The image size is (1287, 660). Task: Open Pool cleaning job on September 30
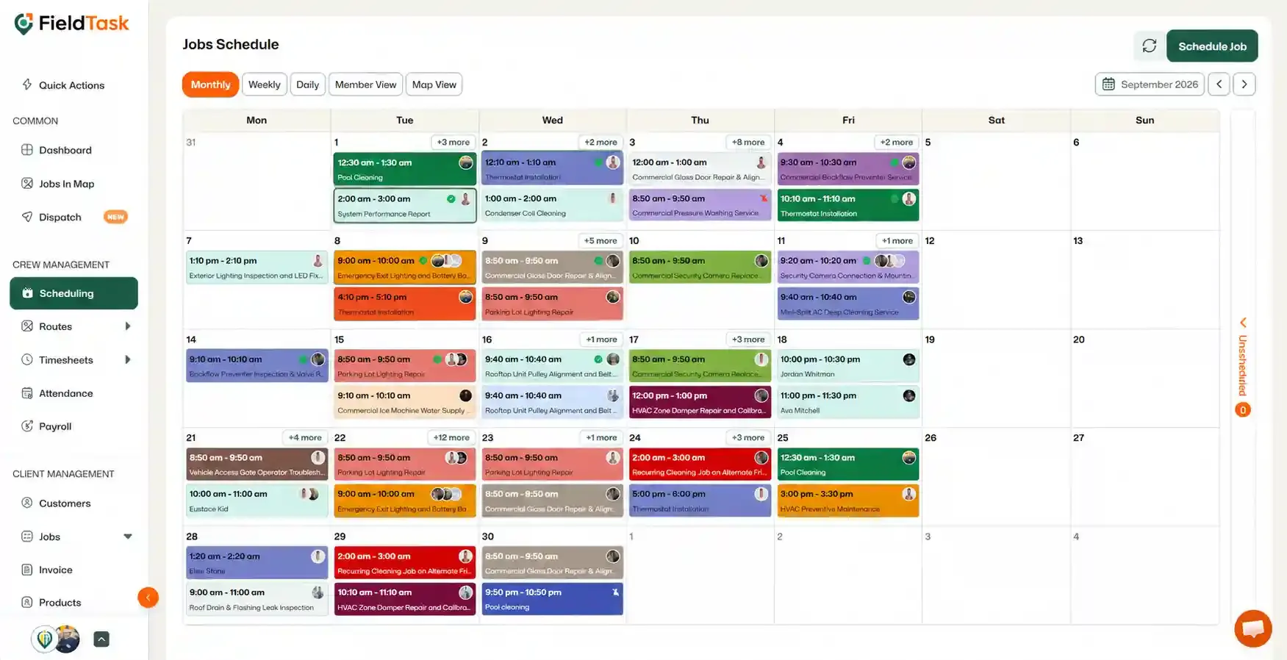(552, 600)
